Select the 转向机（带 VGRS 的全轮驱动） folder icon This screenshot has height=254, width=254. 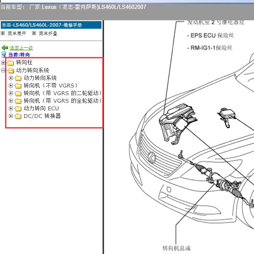pyautogui.click(x=18, y=101)
